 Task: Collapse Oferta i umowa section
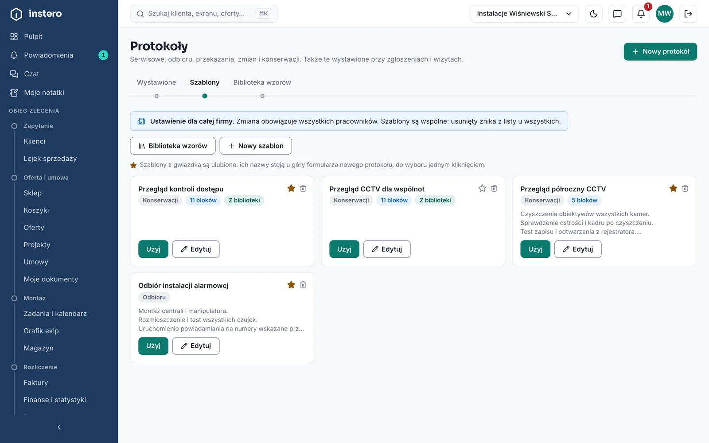[46, 178]
